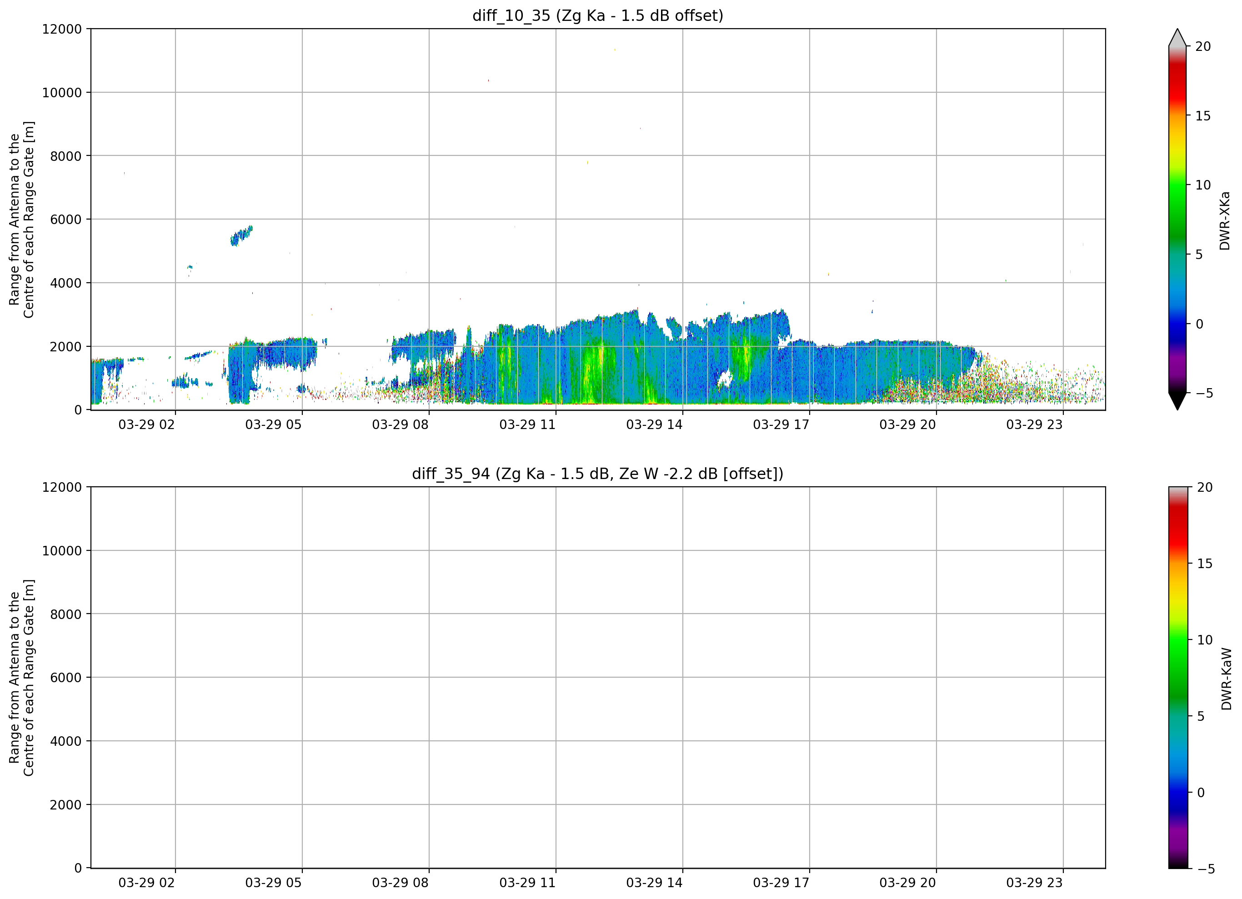Screen dimensions: 1242x899
Task: Click the upper arrow of DWR-XKa colorbar
Action: coord(1177,37)
